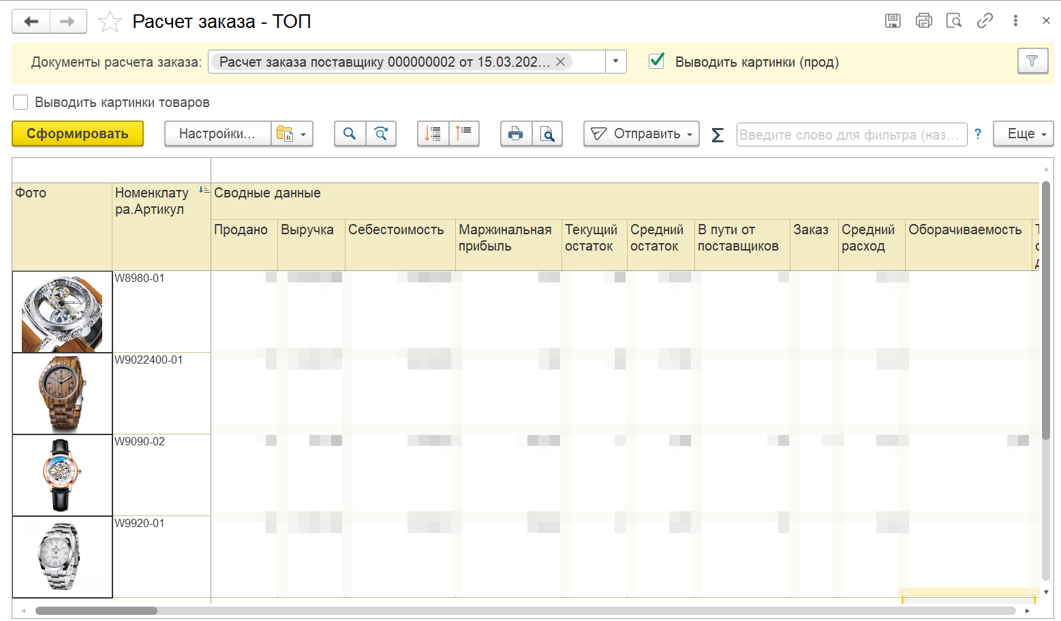Image resolution: width=1061 pixels, height=621 pixels.
Task: Click the print icon next to preview
Action: pyautogui.click(x=516, y=133)
